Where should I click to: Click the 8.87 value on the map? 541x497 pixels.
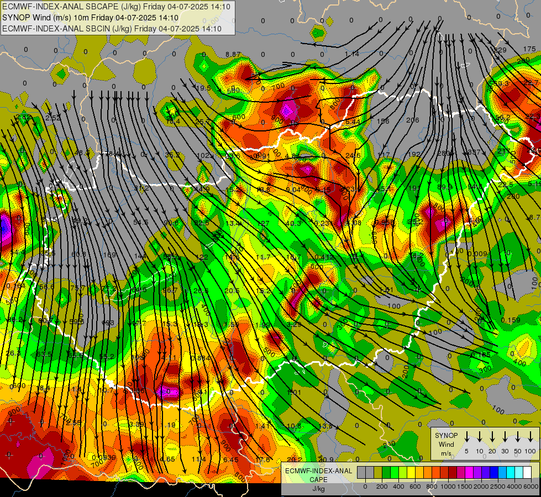[233, 55]
